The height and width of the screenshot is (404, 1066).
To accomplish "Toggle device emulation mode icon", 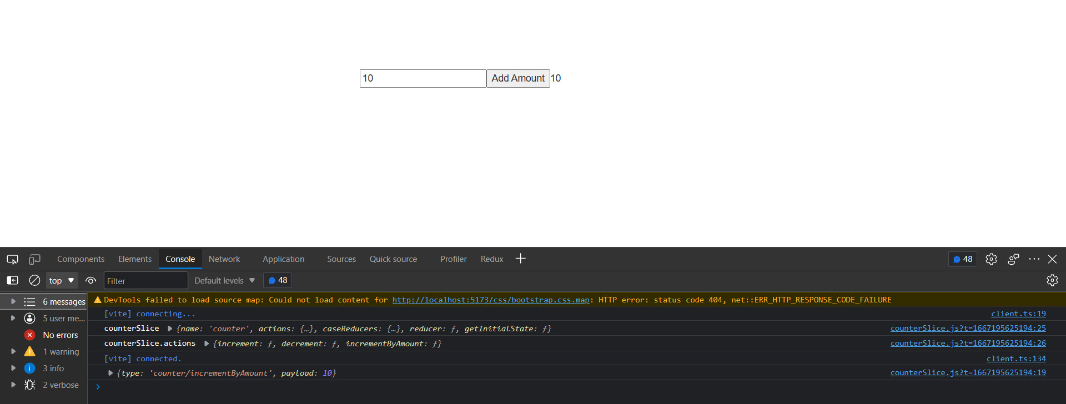I will (x=34, y=259).
